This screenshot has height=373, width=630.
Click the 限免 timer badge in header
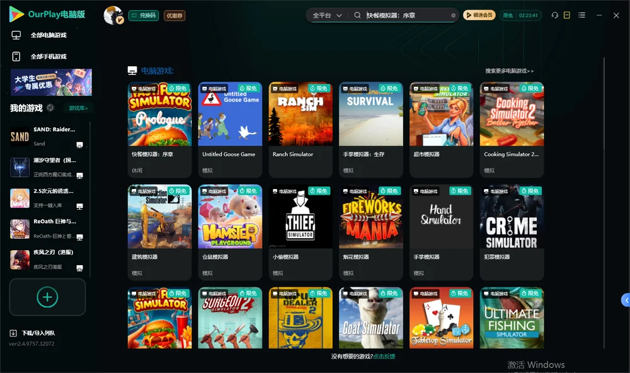(521, 15)
